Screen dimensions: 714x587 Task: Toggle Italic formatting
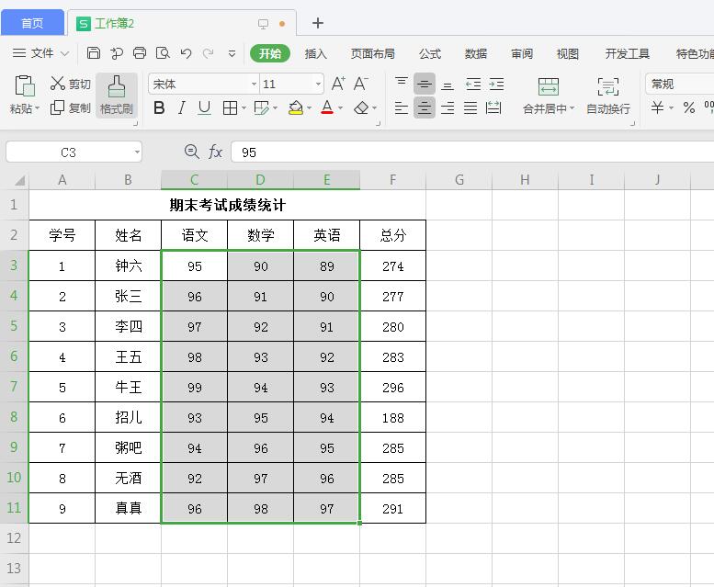(182, 107)
